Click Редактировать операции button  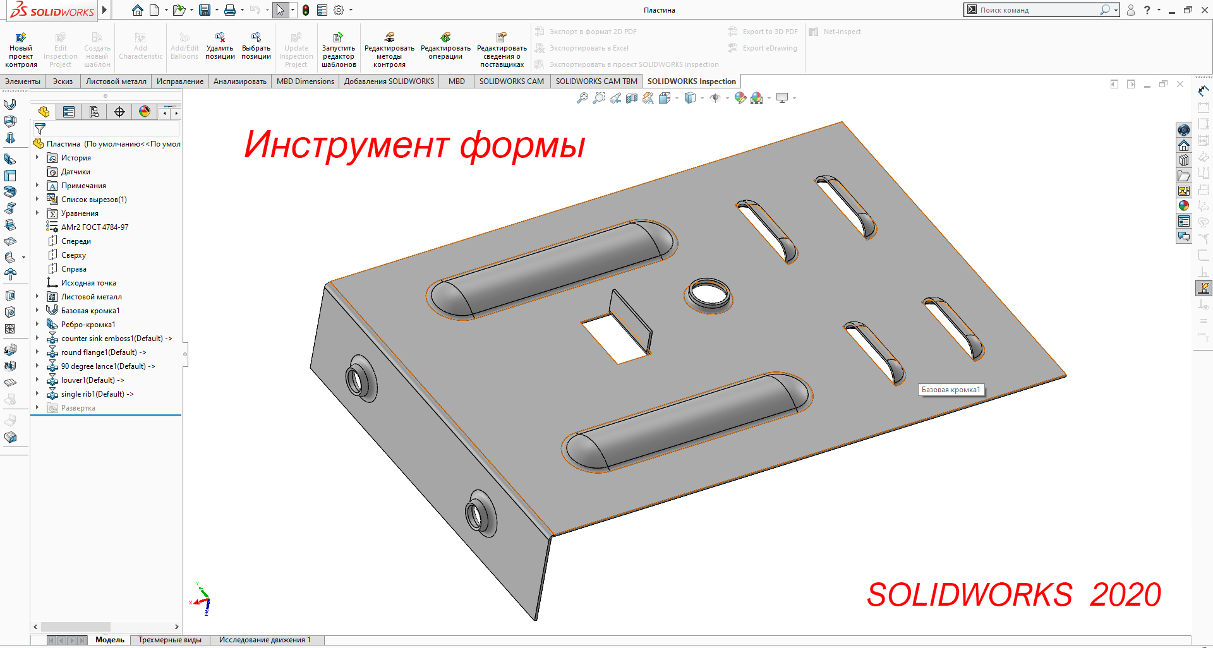(x=445, y=45)
